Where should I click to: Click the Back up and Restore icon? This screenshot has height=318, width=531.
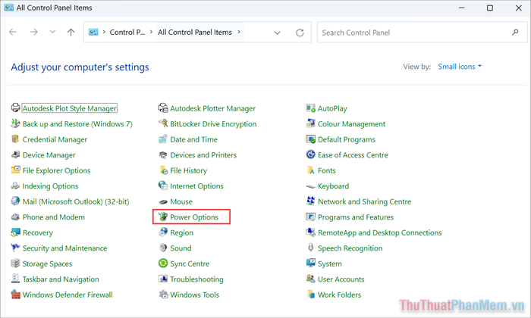[x=16, y=123]
